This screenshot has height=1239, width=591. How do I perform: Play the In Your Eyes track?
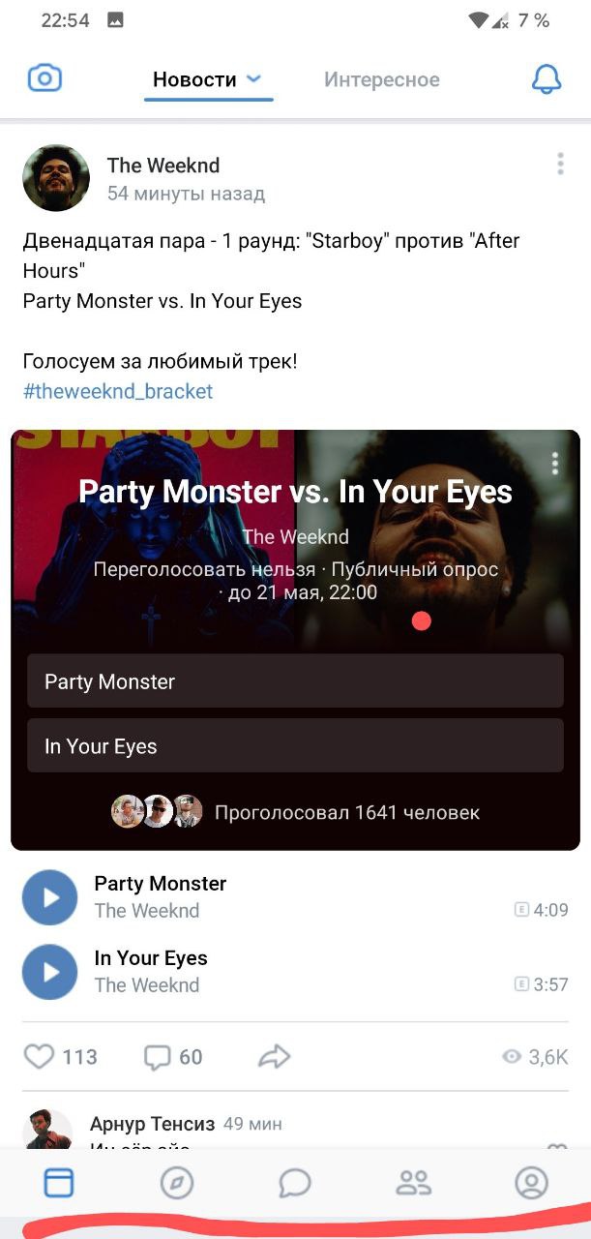[49, 972]
